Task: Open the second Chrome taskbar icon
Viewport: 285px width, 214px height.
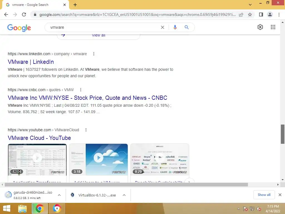Action: (57, 208)
